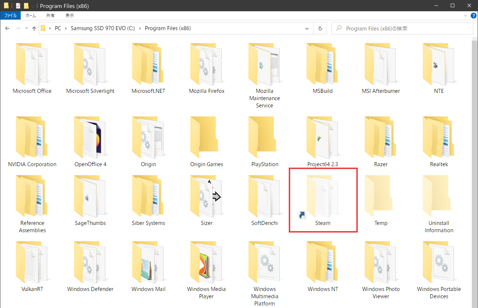Select the Origin folder icon
The image size is (478, 308).
point(148,137)
